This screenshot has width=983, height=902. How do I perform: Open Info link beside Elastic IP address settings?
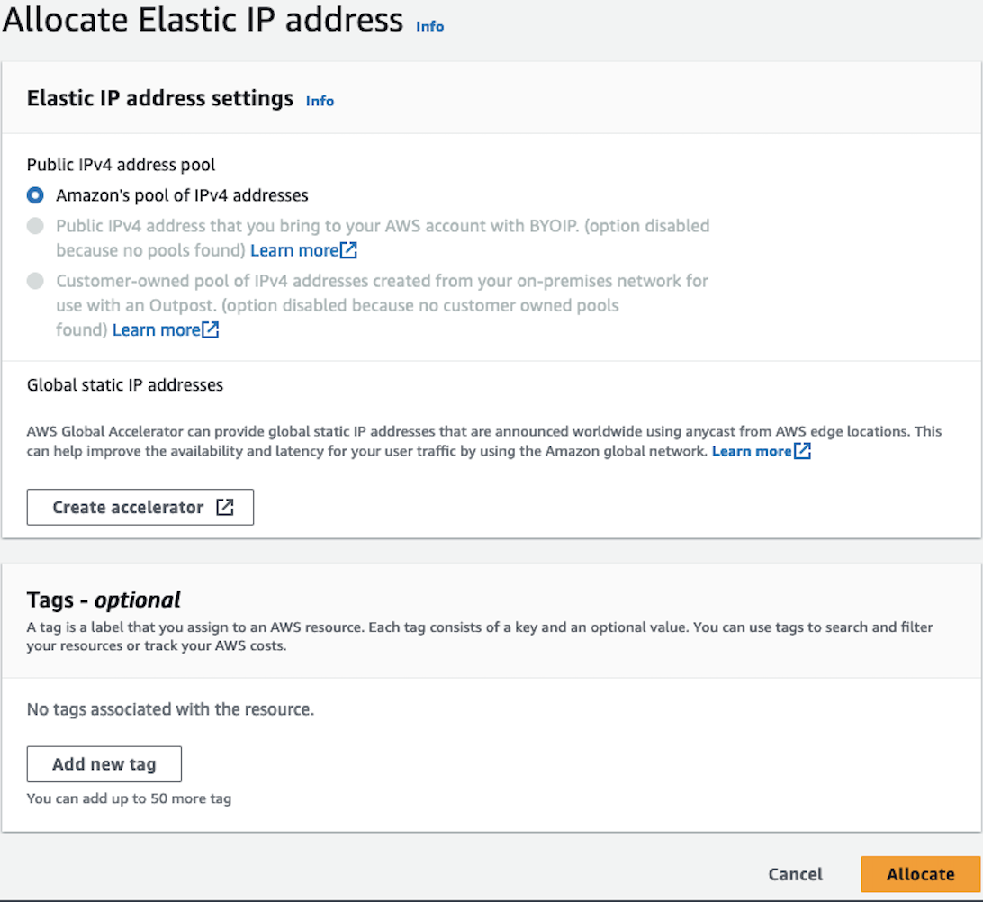(x=320, y=101)
